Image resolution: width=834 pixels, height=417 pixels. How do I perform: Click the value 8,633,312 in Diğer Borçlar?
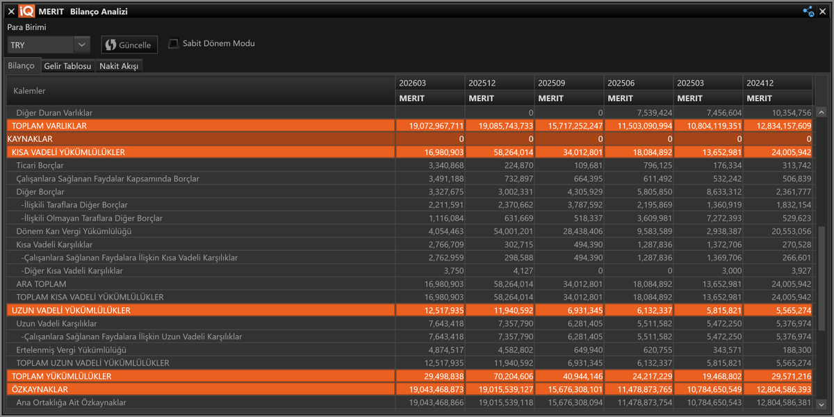(x=722, y=192)
